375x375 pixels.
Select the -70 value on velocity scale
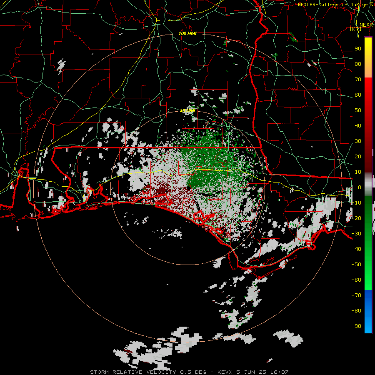point(356,295)
